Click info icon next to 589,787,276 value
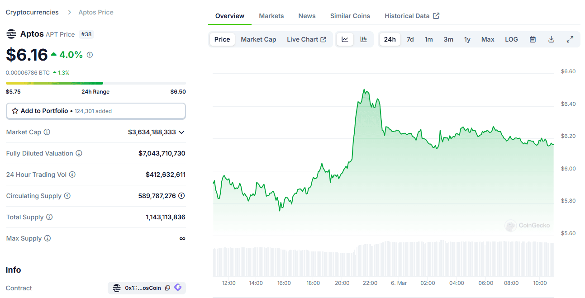Image resolution: width=585 pixels, height=298 pixels. pyautogui.click(x=181, y=196)
